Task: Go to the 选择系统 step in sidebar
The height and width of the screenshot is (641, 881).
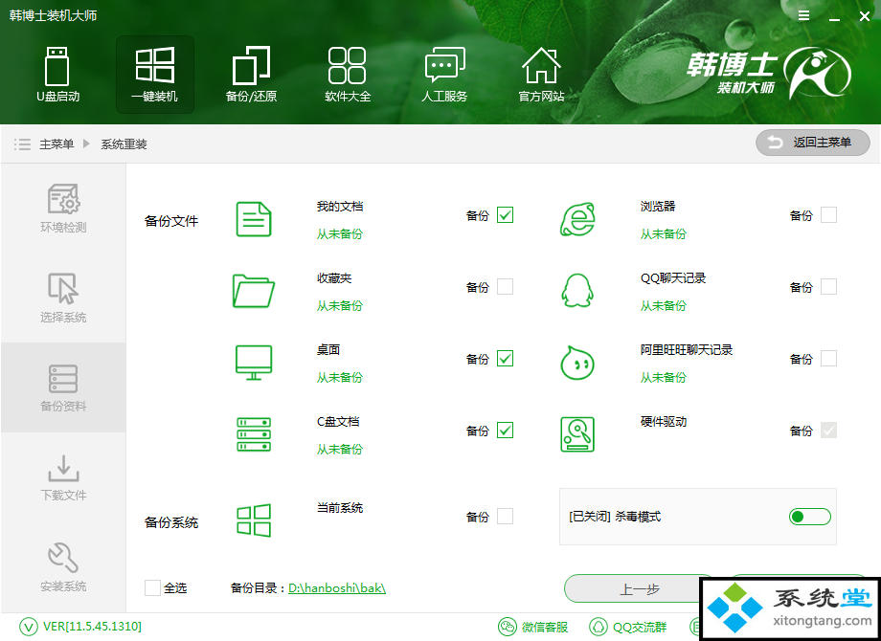Action: (63, 298)
